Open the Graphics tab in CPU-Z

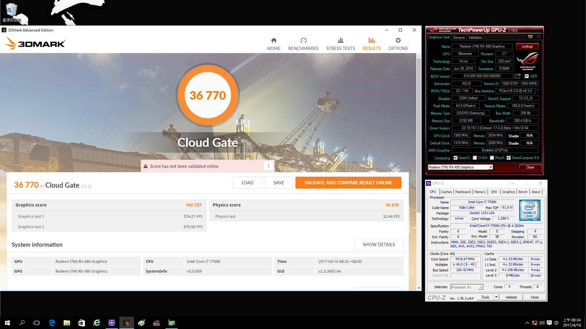509,192
